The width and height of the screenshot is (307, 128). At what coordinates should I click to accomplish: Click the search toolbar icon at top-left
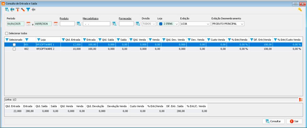pyautogui.click(x=7, y=9)
